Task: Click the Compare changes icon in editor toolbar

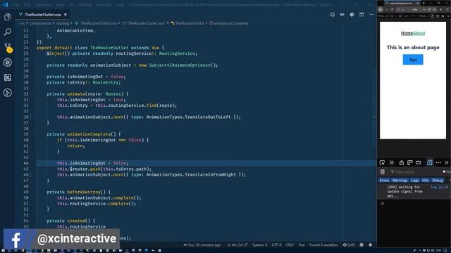Action: [x=333, y=14]
